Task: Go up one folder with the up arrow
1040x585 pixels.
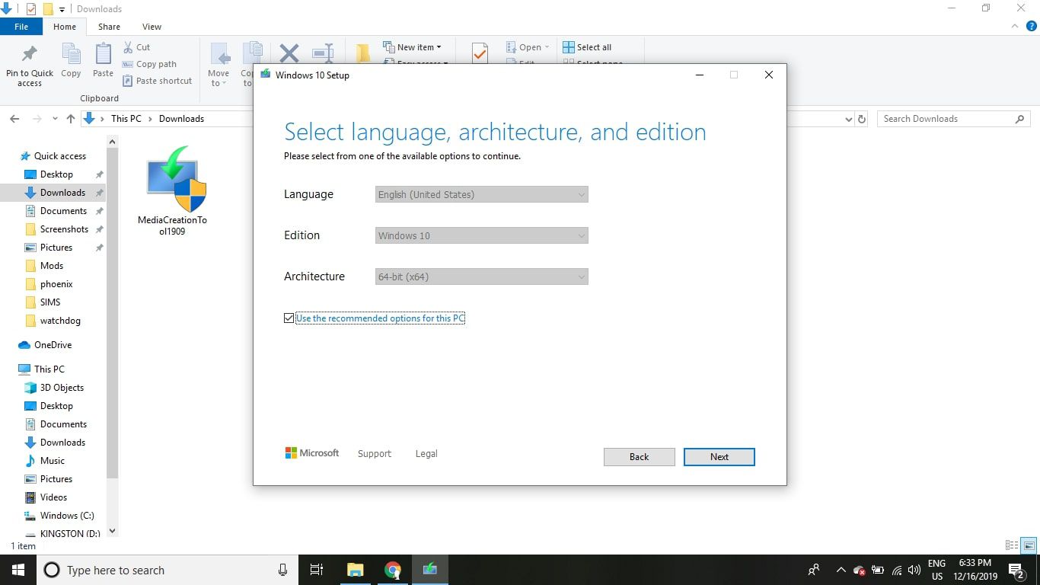Action: 71,119
